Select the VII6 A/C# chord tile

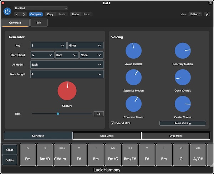(x=198, y=155)
